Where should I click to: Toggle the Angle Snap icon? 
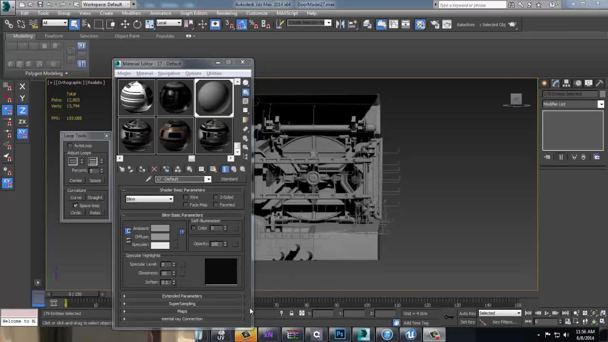pyautogui.click(x=241, y=24)
